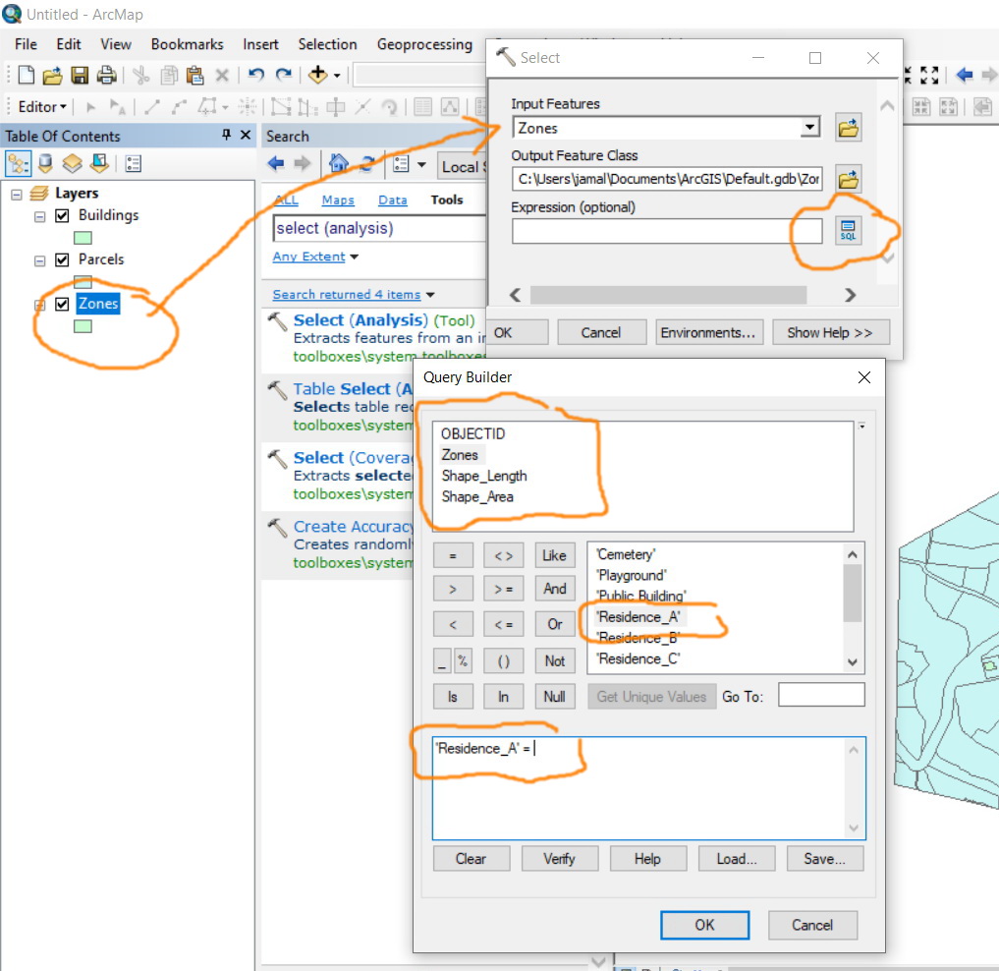The width and height of the screenshot is (999, 971).
Task: Click the Zones layer color symbol
Action: [83, 326]
